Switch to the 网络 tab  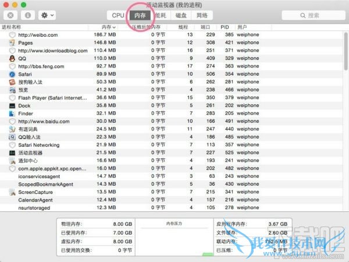pos(202,15)
